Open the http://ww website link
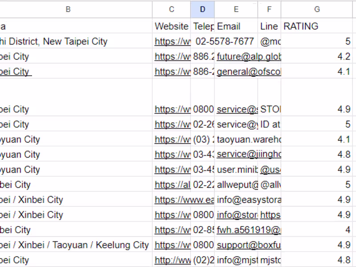Viewport: 356px width, 267px height. click(173, 260)
